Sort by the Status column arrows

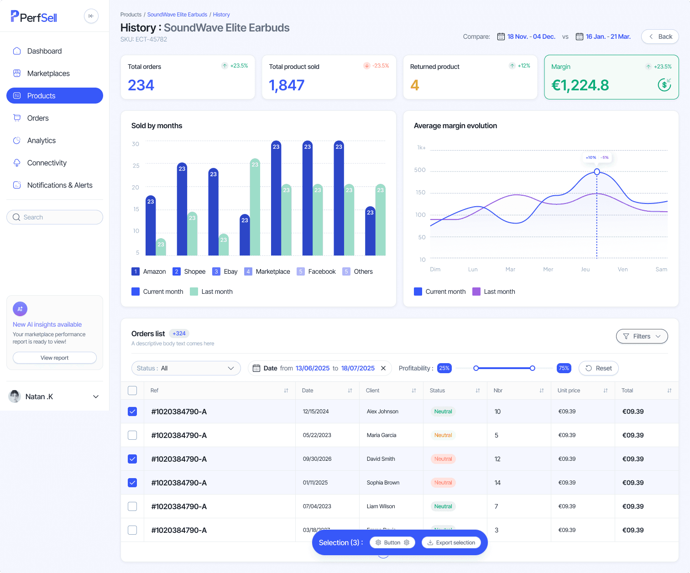(478, 391)
